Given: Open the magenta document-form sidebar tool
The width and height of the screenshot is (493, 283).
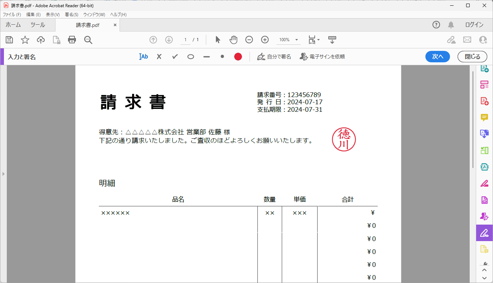Looking at the screenshot, I should (x=484, y=200).
